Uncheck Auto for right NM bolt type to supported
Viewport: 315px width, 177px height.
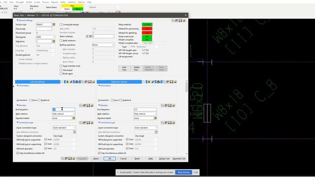tap(127, 139)
